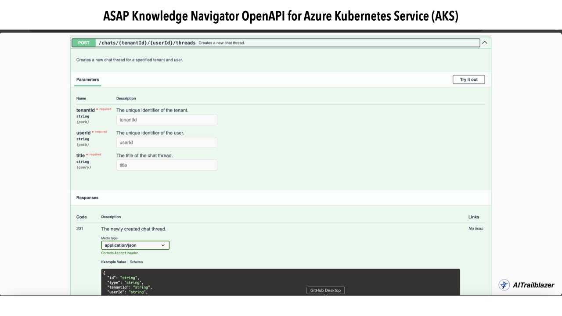
Task: Click the AITrailblazer logo icon
Action: click(x=504, y=285)
